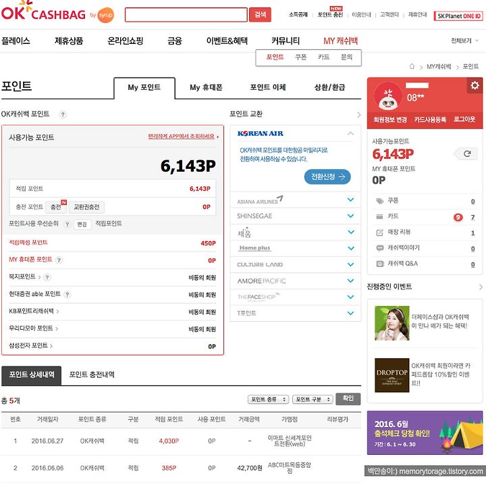Click the search input field
486x486 pixels.
tap(186, 15)
